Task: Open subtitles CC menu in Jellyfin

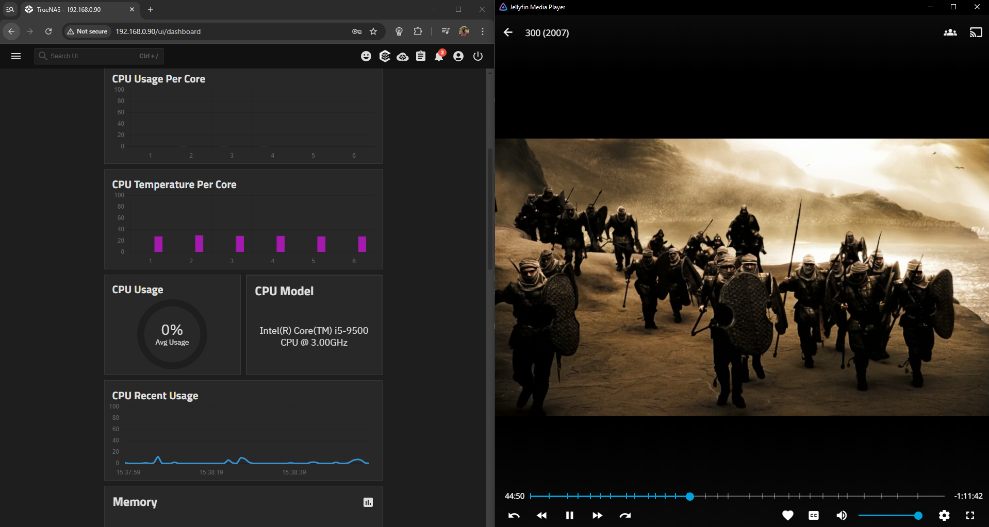Action: (x=814, y=515)
